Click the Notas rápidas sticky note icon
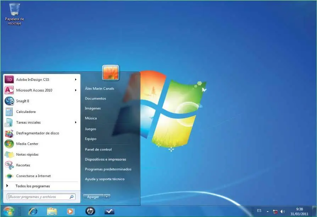The height and width of the screenshot is (217, 317). (9, 154)
